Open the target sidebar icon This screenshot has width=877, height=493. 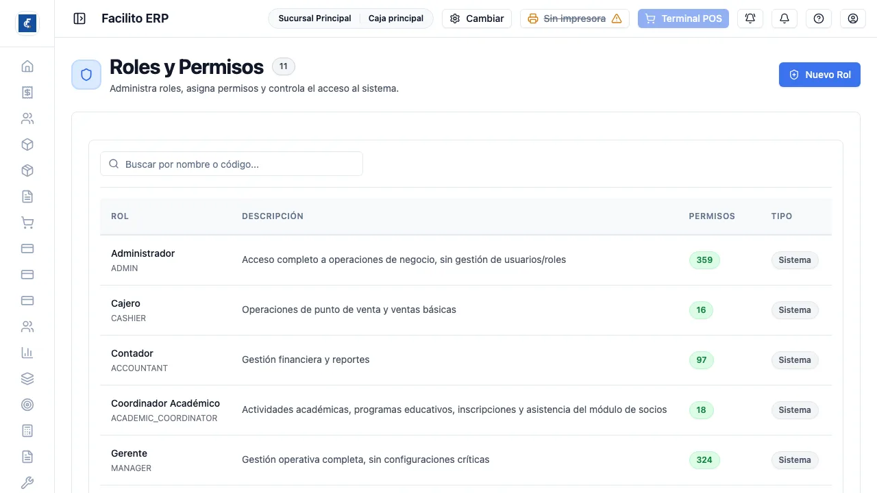click(27, 405)
